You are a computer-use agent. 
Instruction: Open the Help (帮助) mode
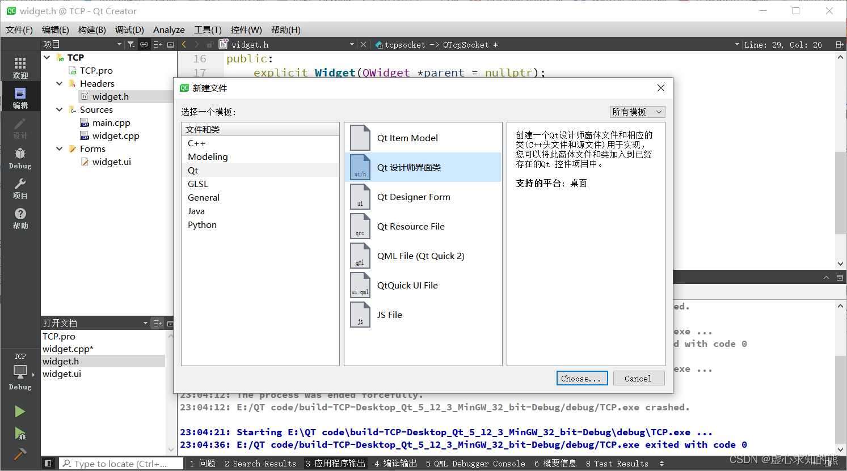point(20,218)
